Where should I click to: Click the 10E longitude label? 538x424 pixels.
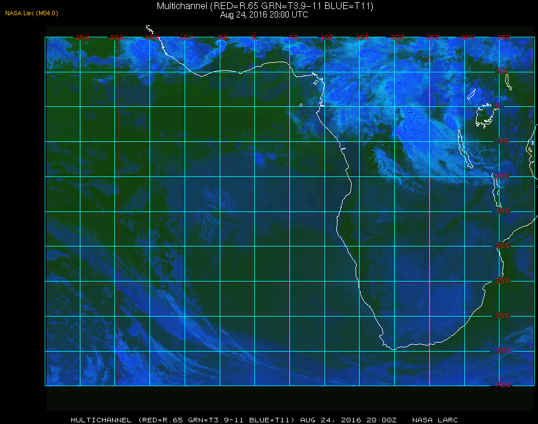(x=327, y=37)
